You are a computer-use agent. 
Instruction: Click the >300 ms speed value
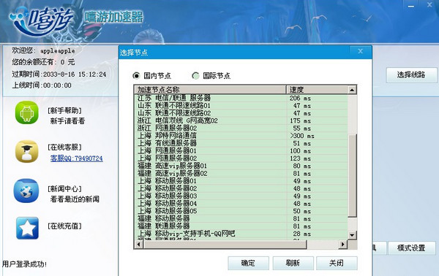tap(302, 136)
